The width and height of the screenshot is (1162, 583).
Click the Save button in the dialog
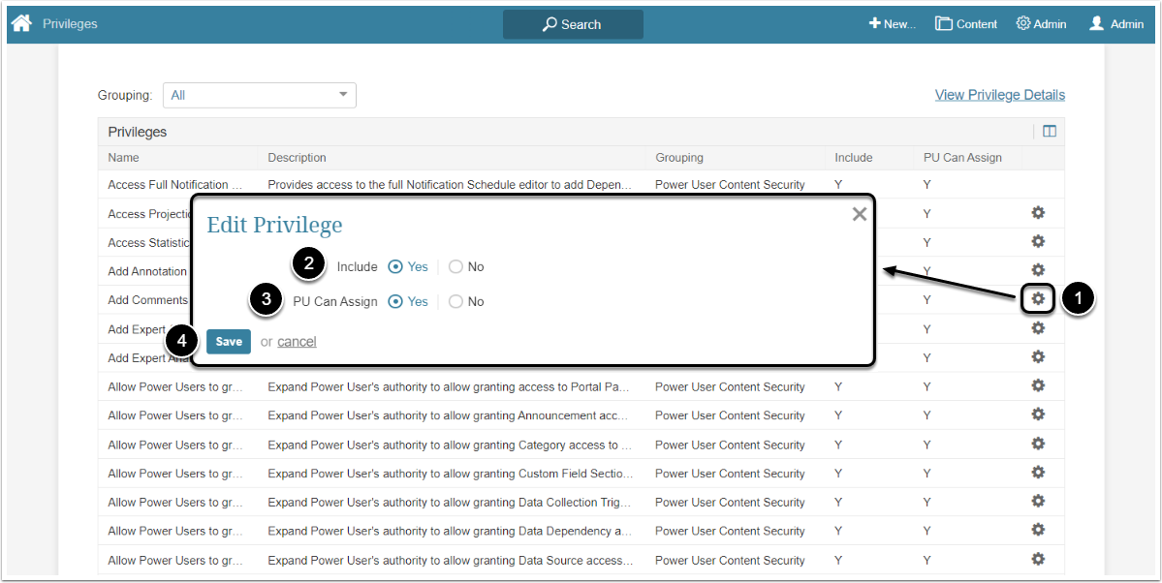click(229, 342)
